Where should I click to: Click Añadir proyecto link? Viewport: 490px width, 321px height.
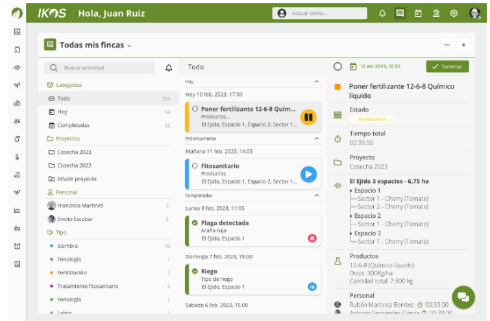[77, 179]
